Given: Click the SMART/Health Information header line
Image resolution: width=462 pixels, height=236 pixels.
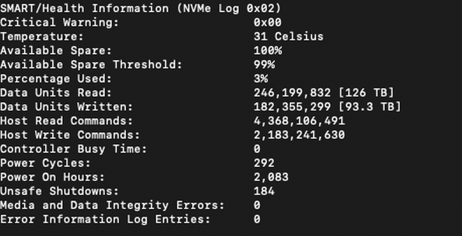Looking at the screenshot, I should (141, 9).
